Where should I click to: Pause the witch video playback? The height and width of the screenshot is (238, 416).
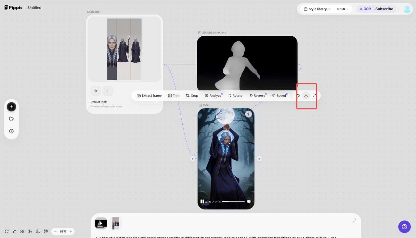[202, 202]
